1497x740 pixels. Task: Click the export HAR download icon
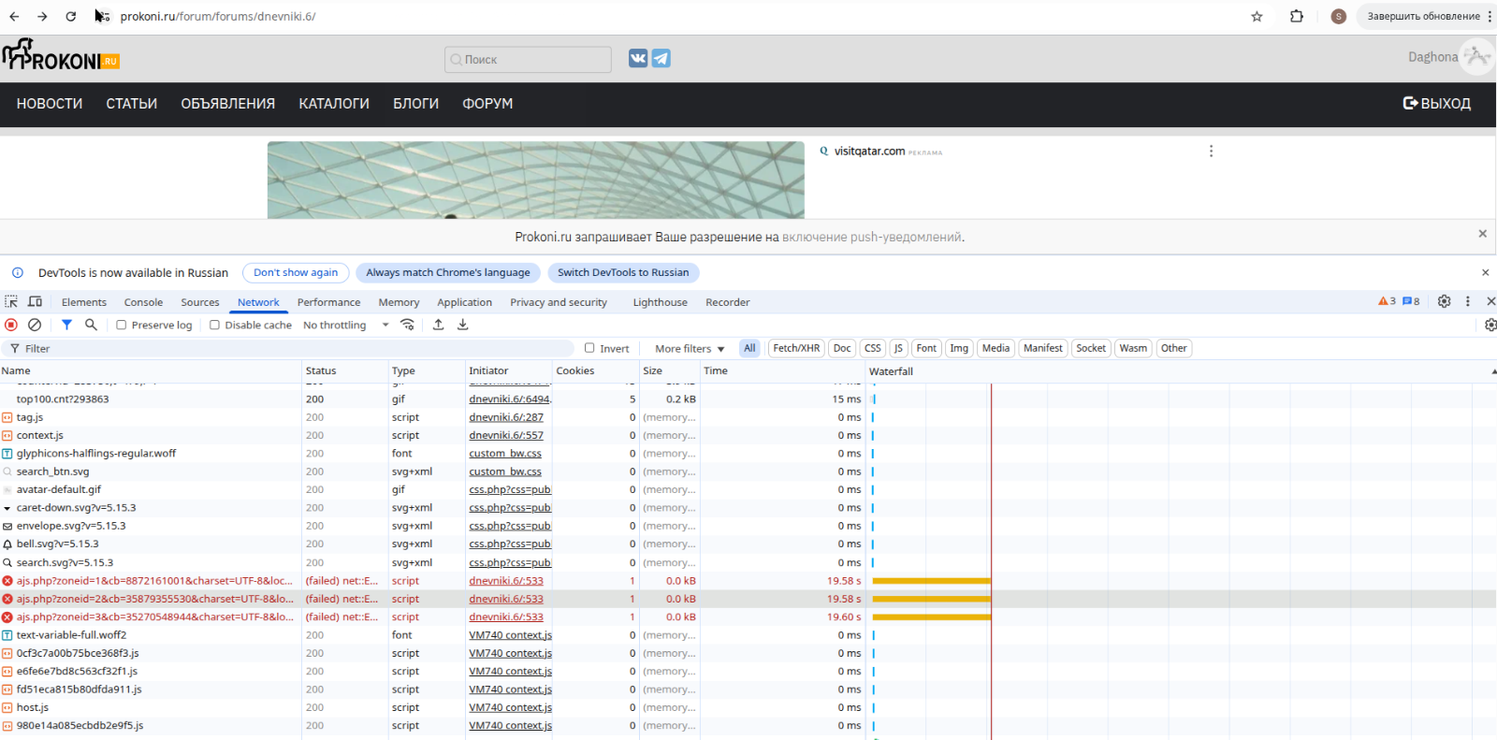click(x=462, y=325)
